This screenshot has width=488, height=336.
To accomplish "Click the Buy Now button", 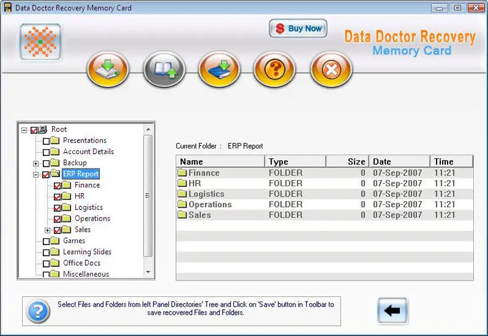I will click(298, 28).
